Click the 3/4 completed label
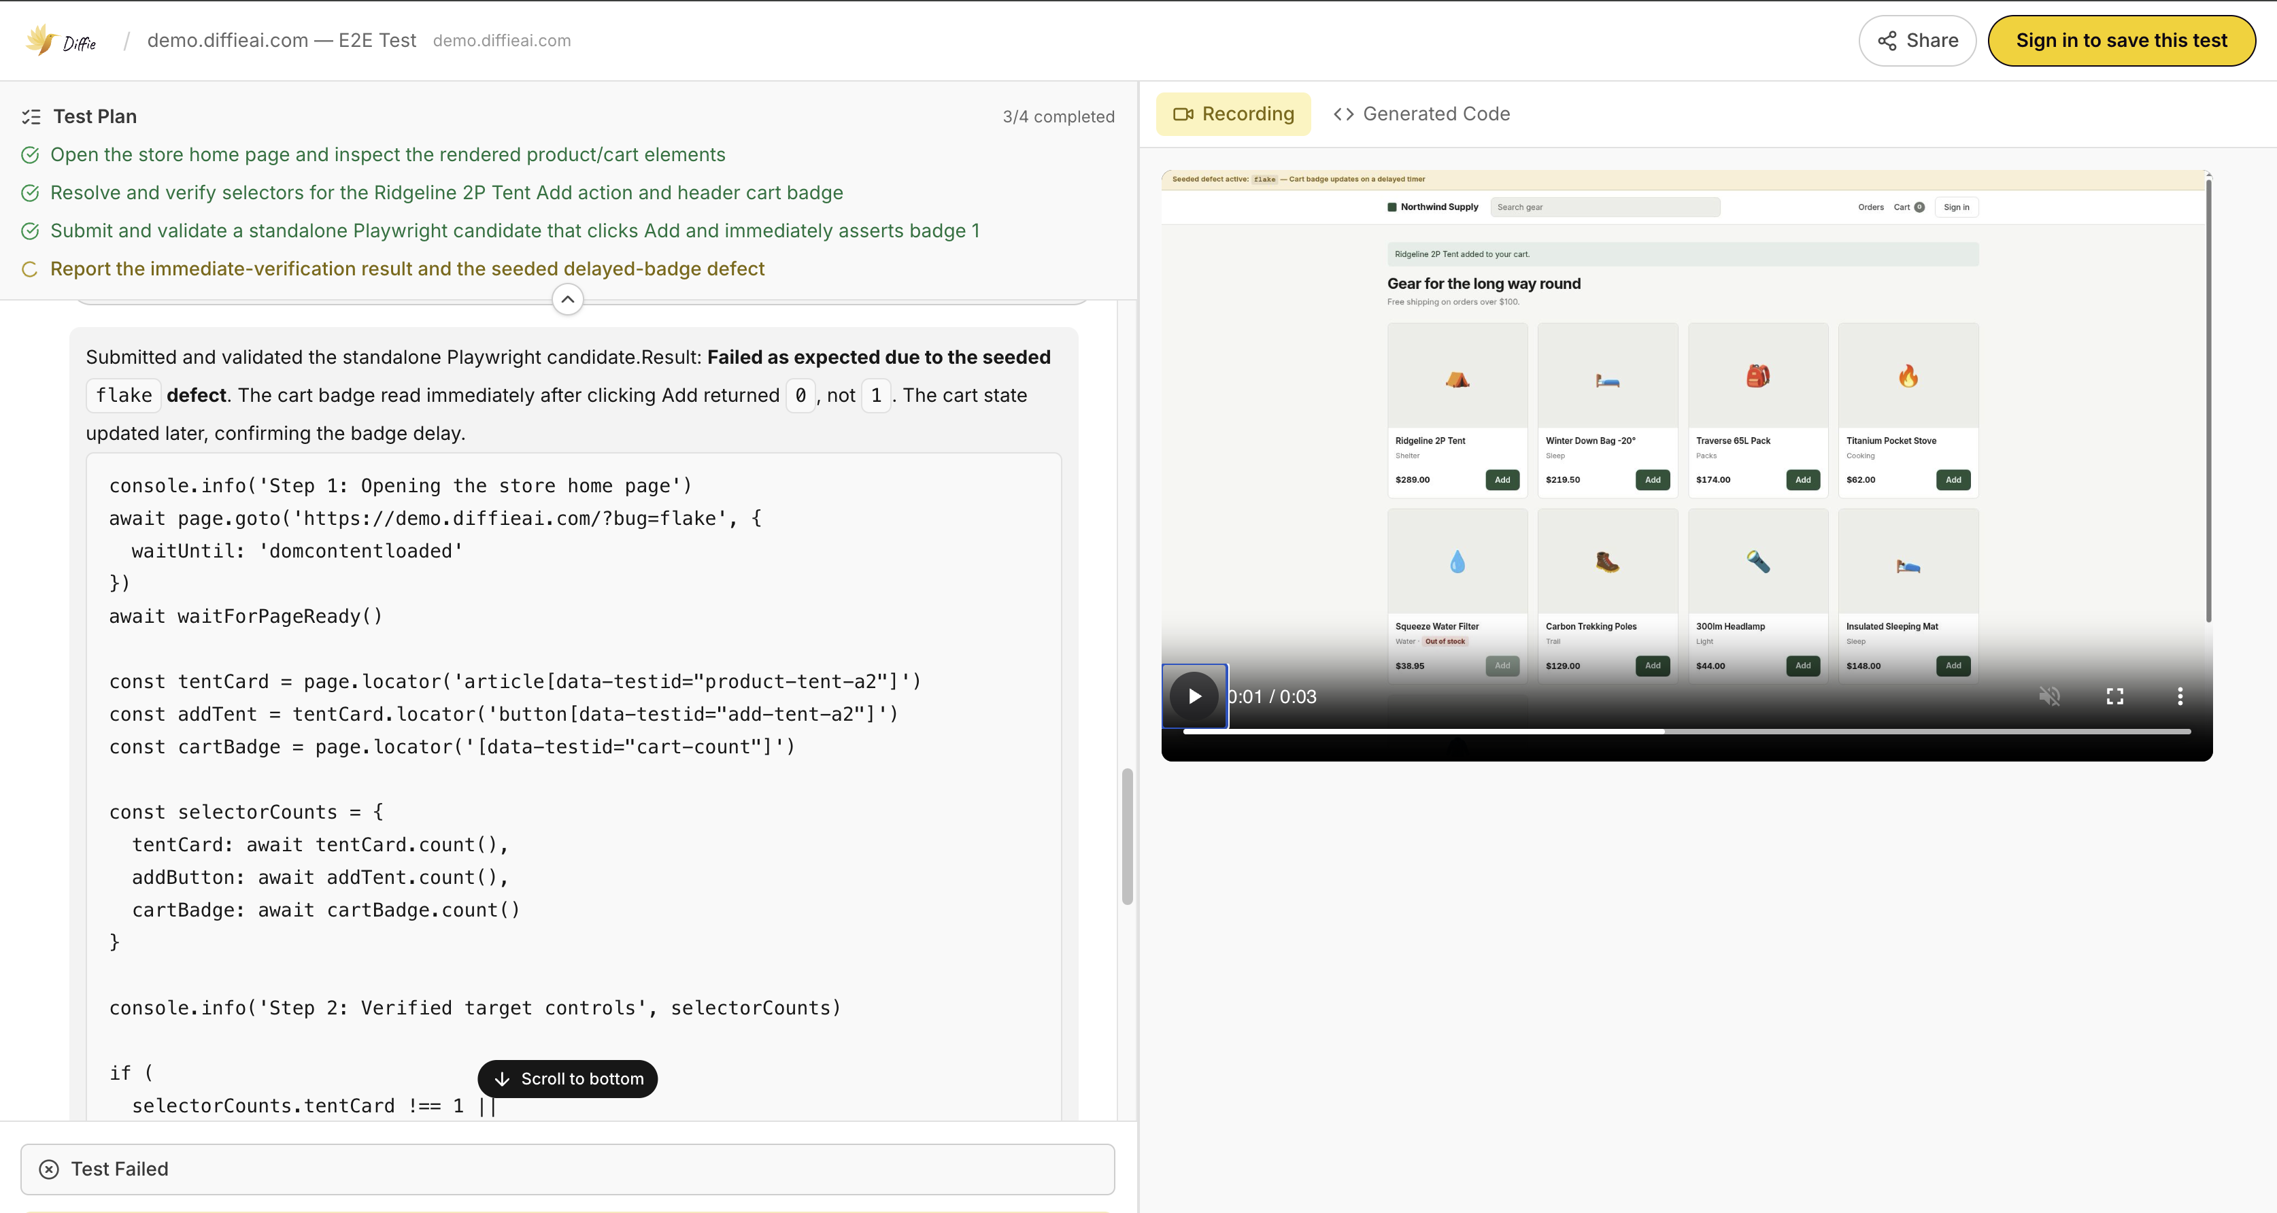This screenshot has height=1213, width=2277. (1058, 117)
